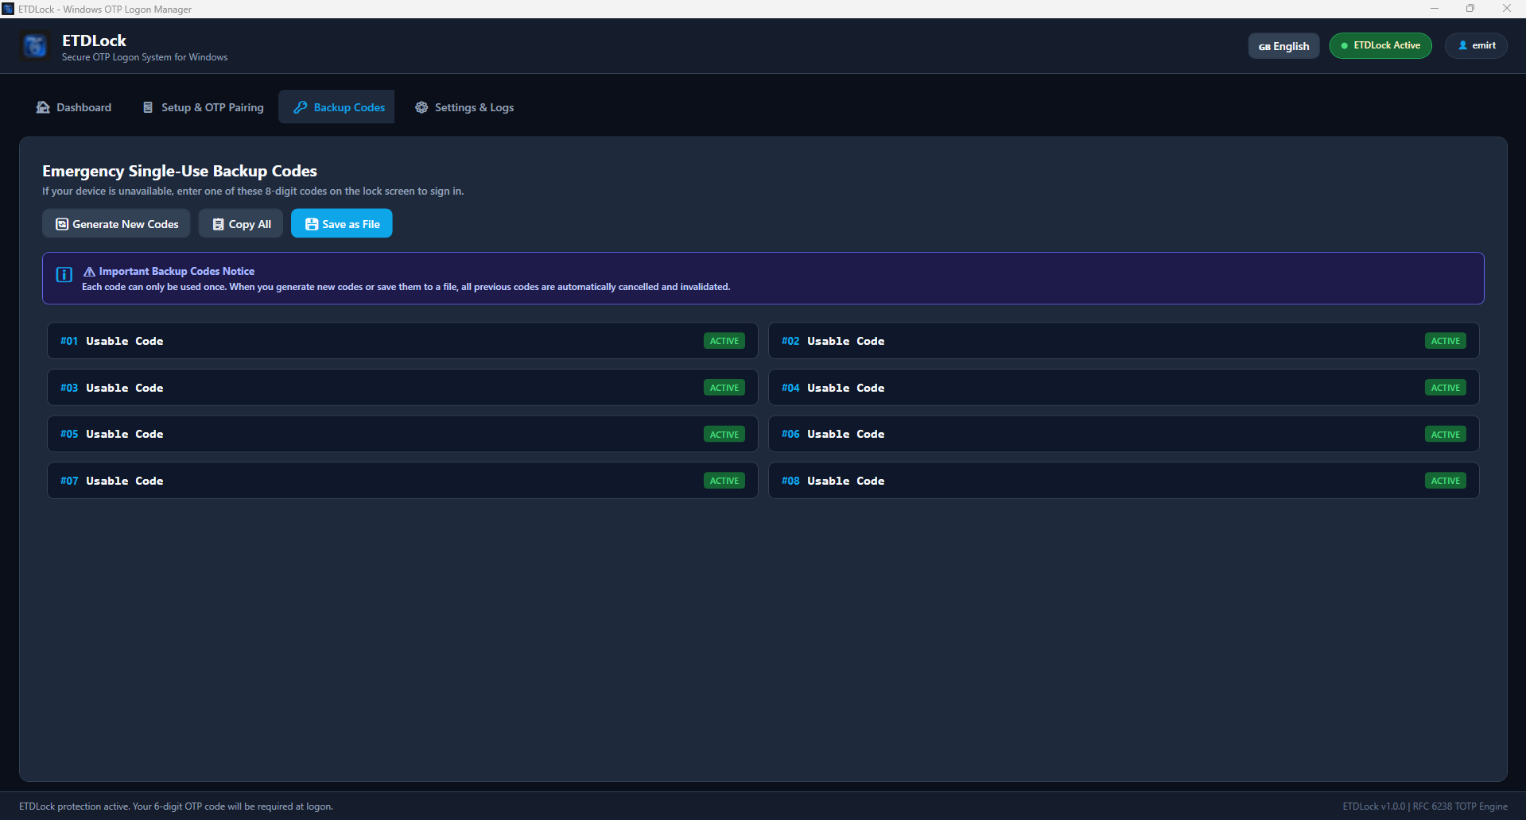Screen dimensions: 1526x820
Task: Click backup code #08 Usable Code
Action: (1124, 481)
